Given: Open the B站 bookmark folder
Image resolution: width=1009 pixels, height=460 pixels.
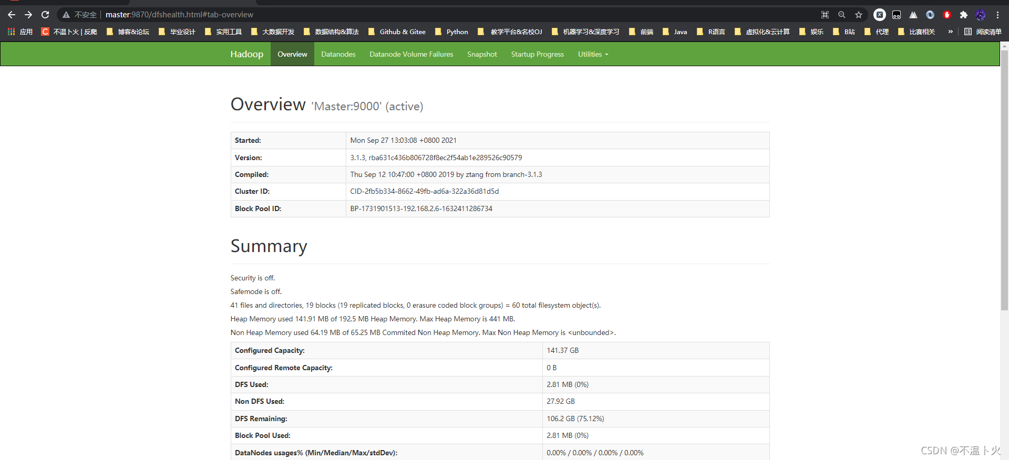Looking at the screenshot, I should [x=844, y=32].
